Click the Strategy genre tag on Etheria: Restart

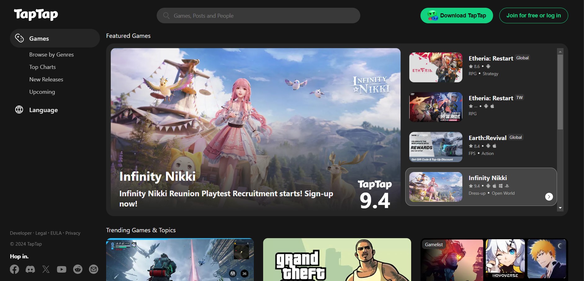tap(491, 74)
